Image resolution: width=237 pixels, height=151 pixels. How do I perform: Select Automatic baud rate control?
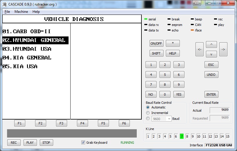(148, 107)
